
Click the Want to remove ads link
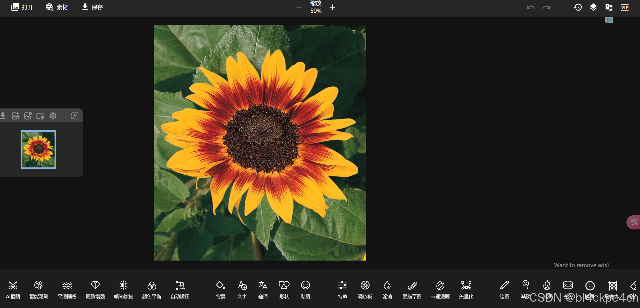click(x=581, y=265)
